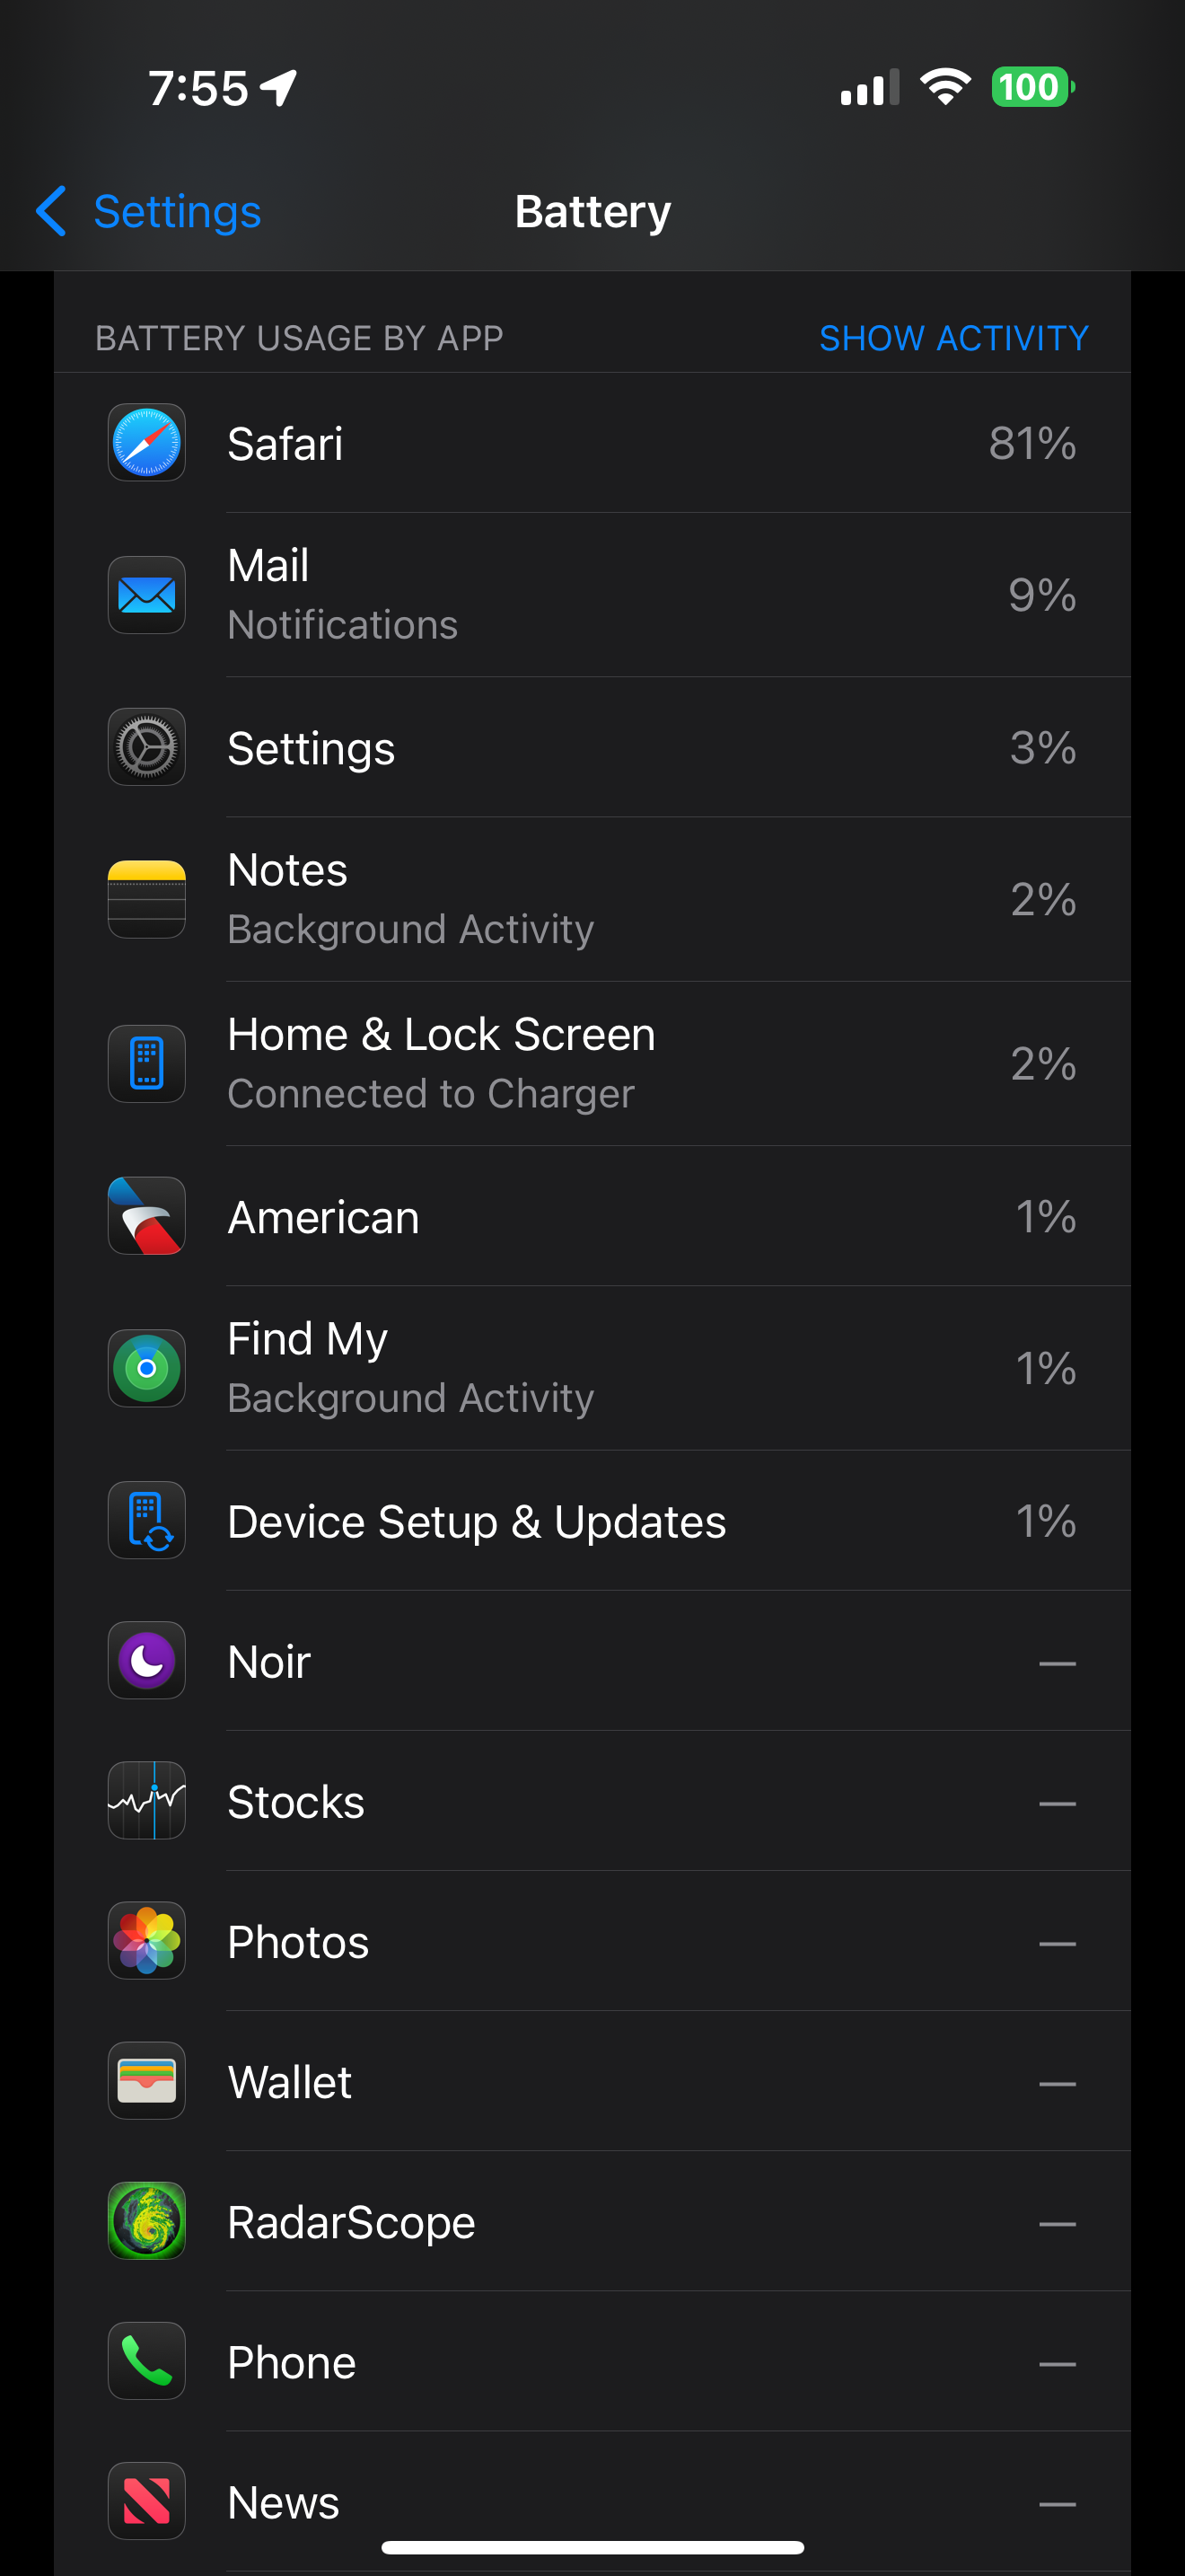Tap the Photos flower icon
The height and width of the screenshot is (2576, 1185).
(x=147, y=1941)
